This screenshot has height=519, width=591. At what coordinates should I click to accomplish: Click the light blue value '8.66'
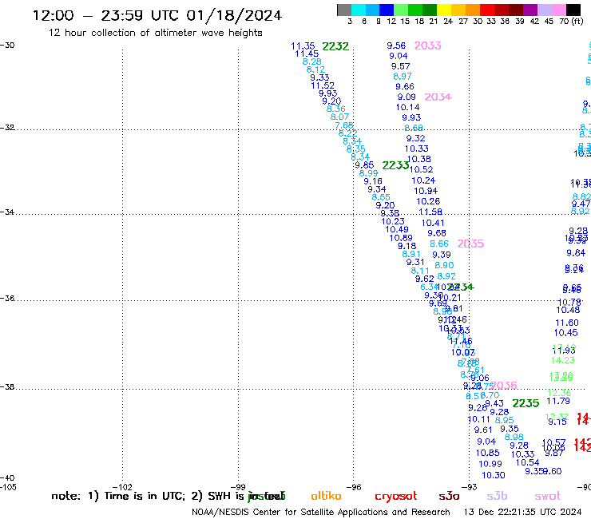pyautogui.click(x=439, y=244)
